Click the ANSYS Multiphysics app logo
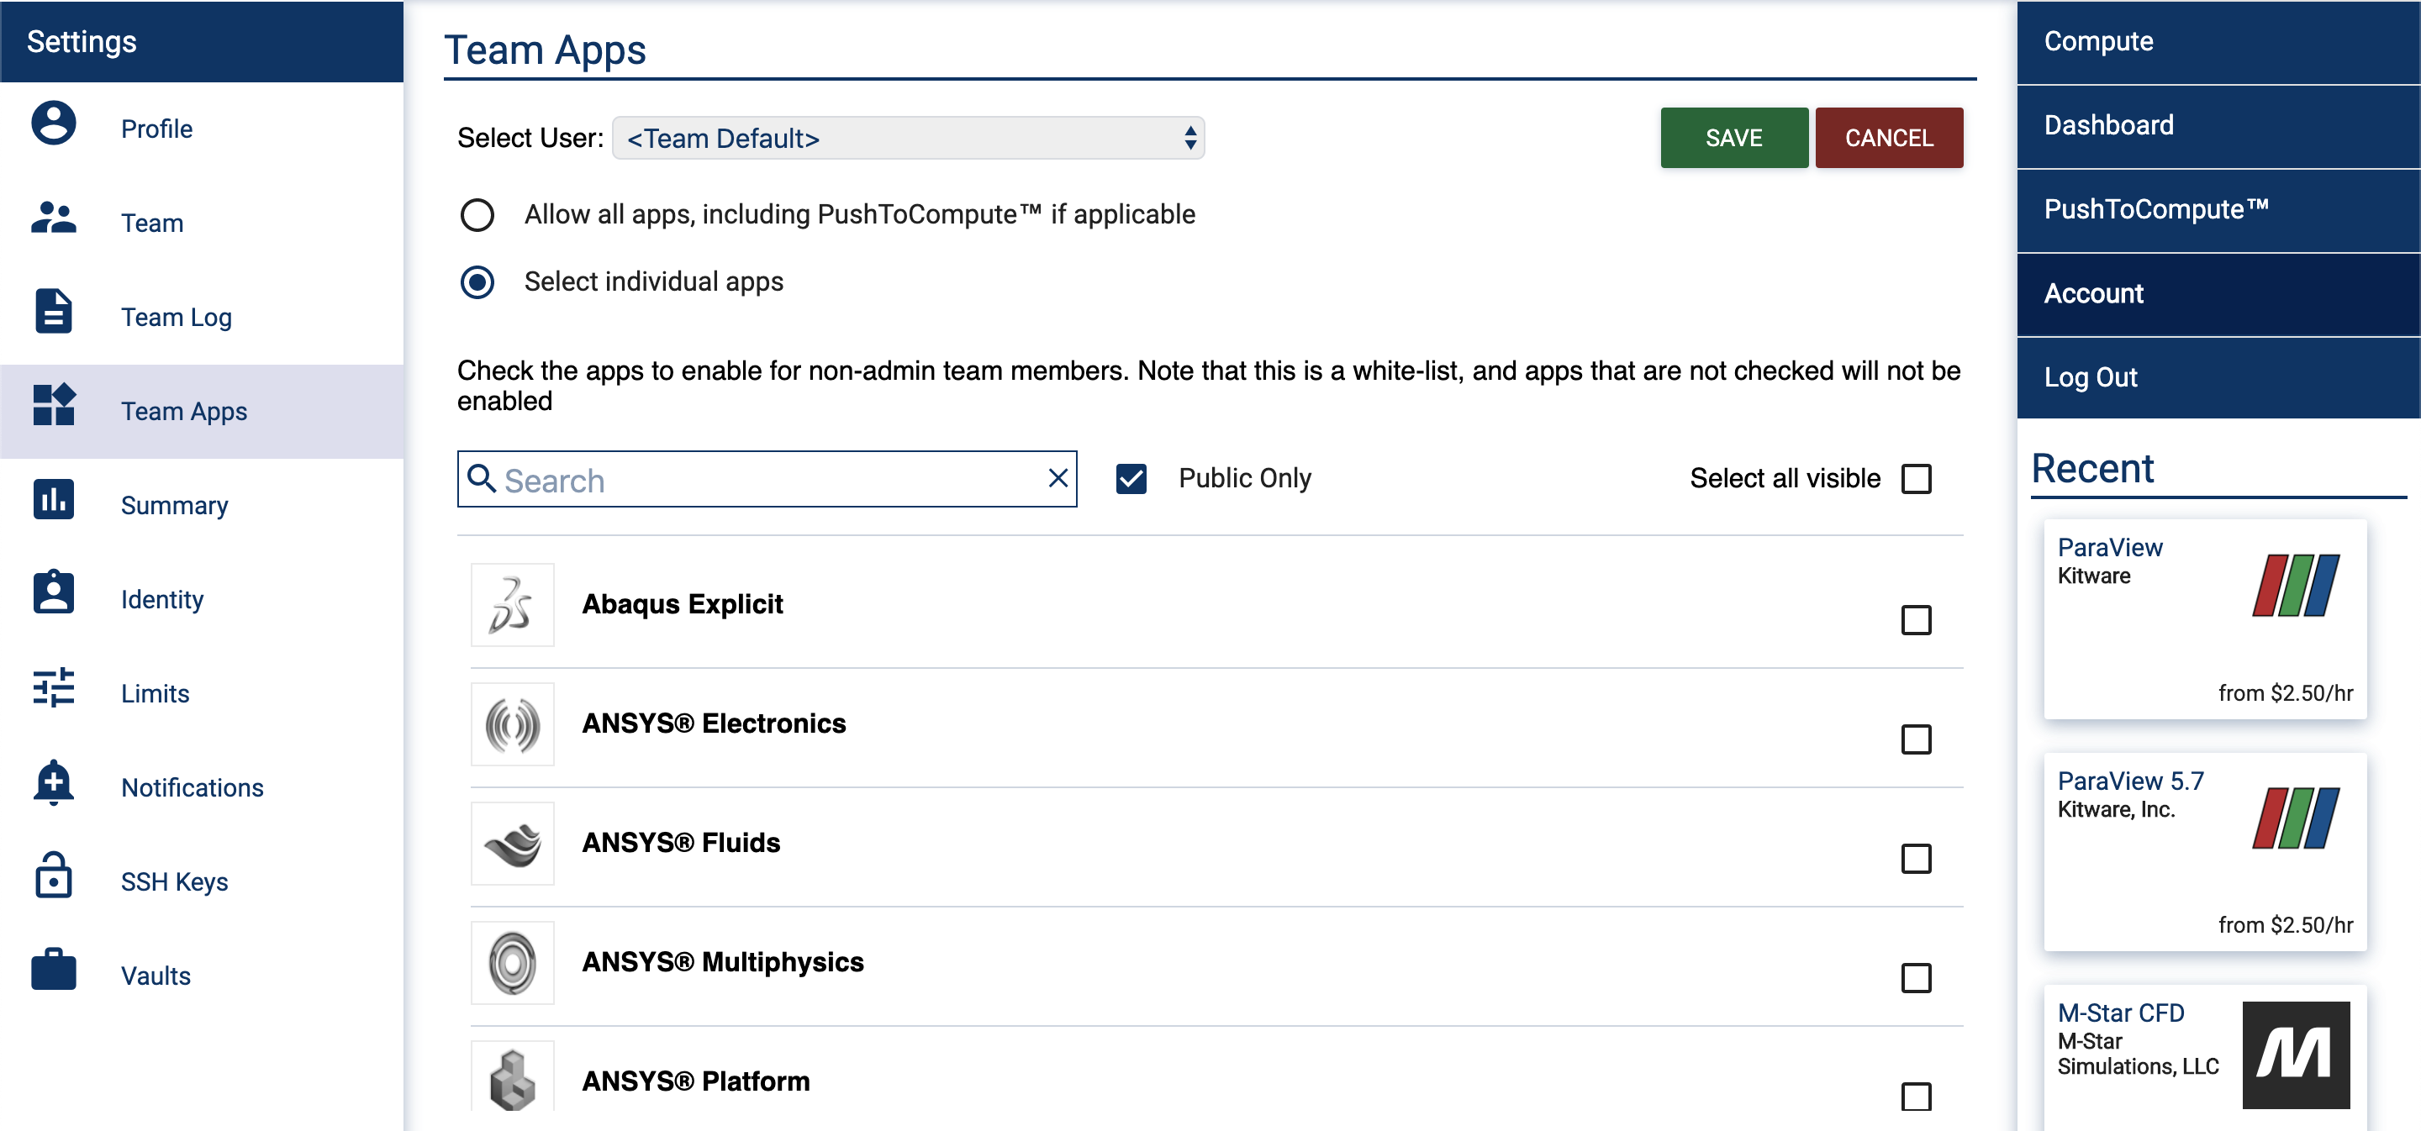Viewport: 2421px width, 1131px height. pos(512,962)
